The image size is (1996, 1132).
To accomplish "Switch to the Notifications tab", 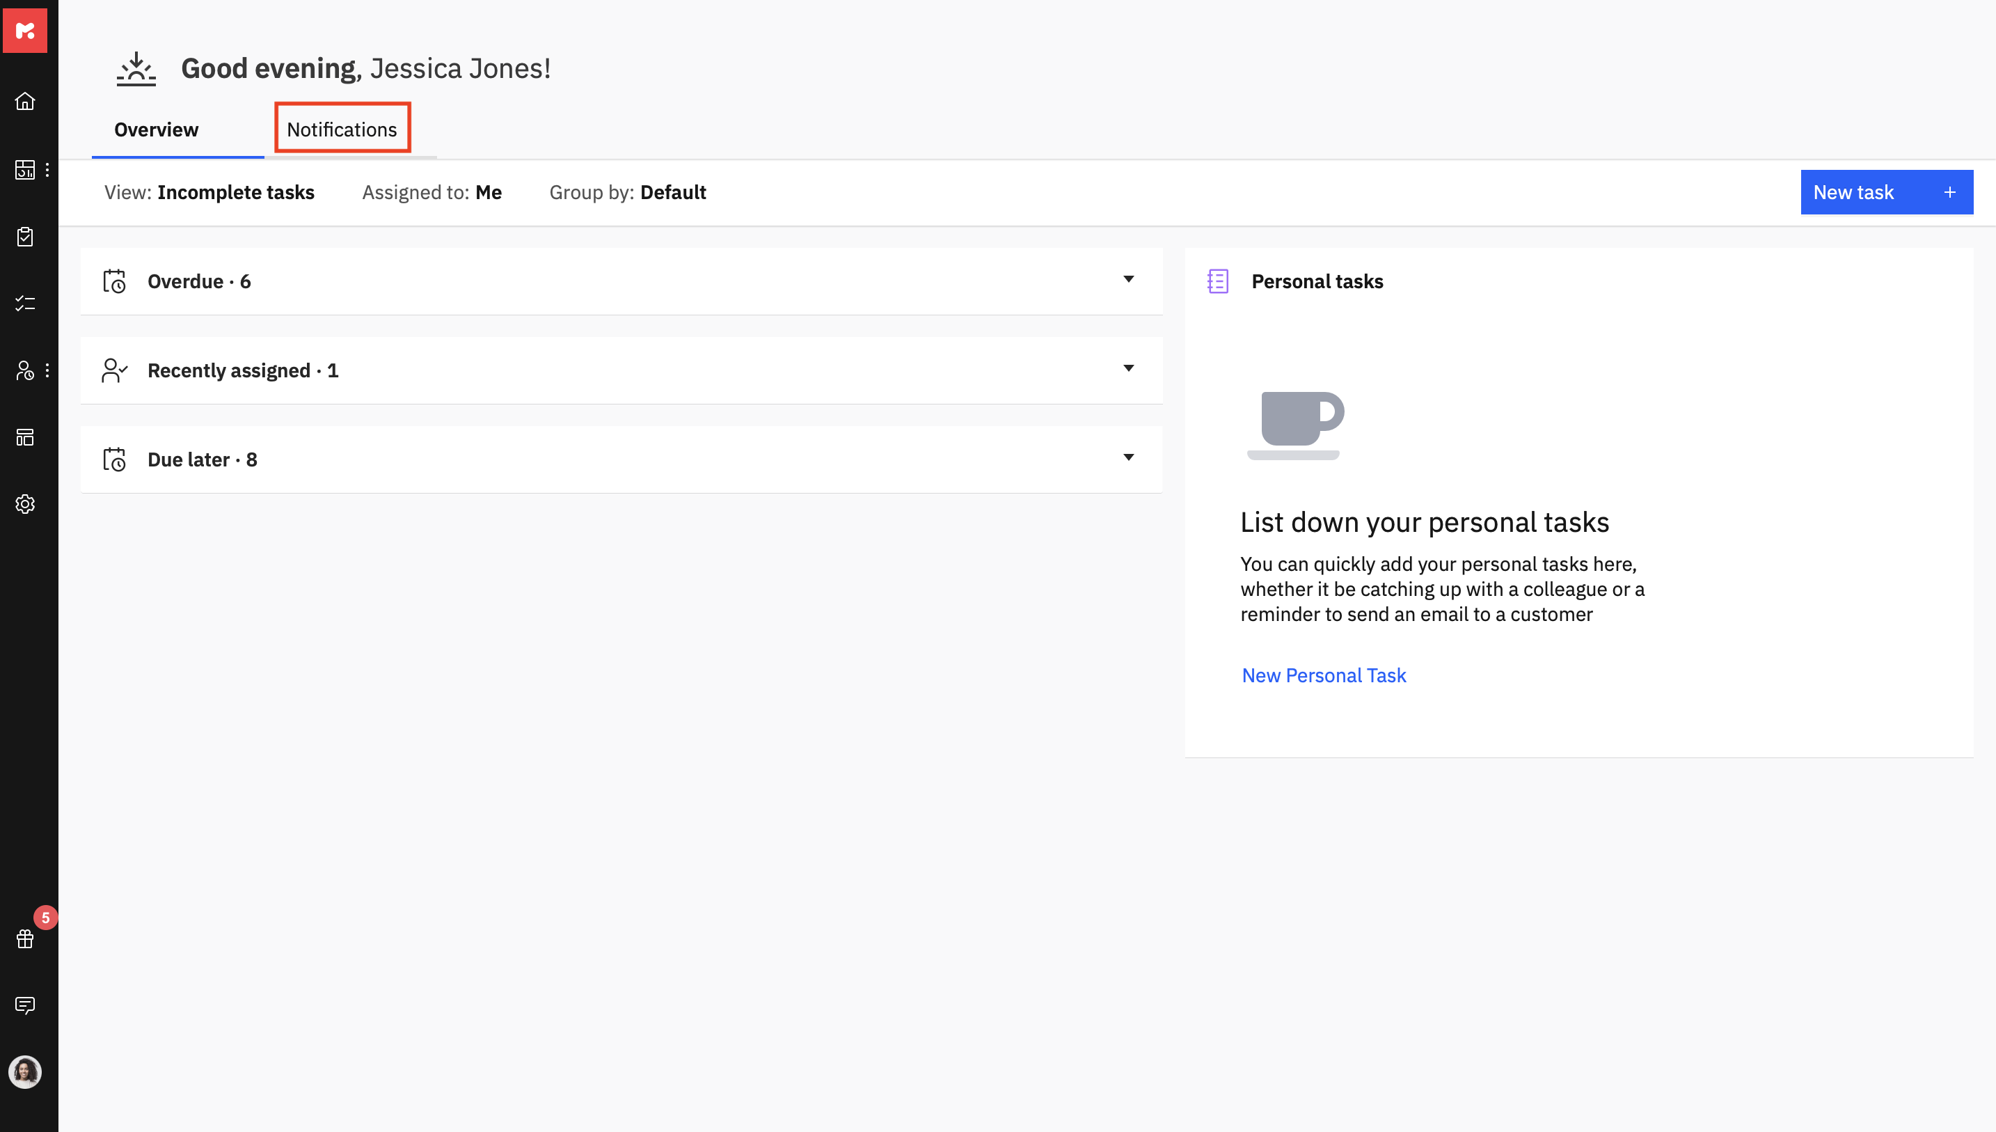I will click(x=342, y=129).
